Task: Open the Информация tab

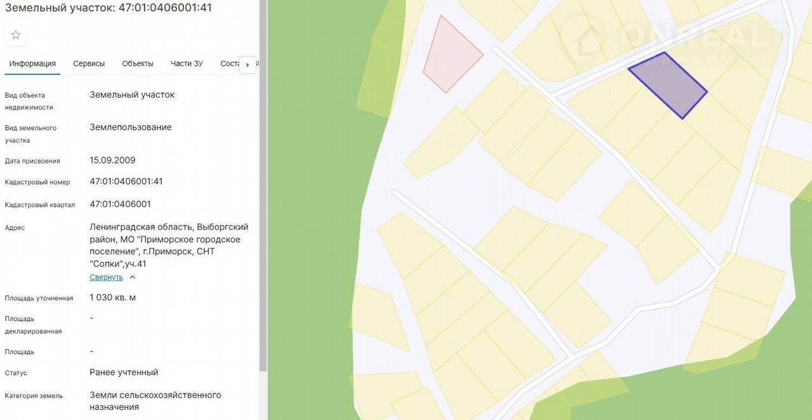Action: tap(32, 63)
